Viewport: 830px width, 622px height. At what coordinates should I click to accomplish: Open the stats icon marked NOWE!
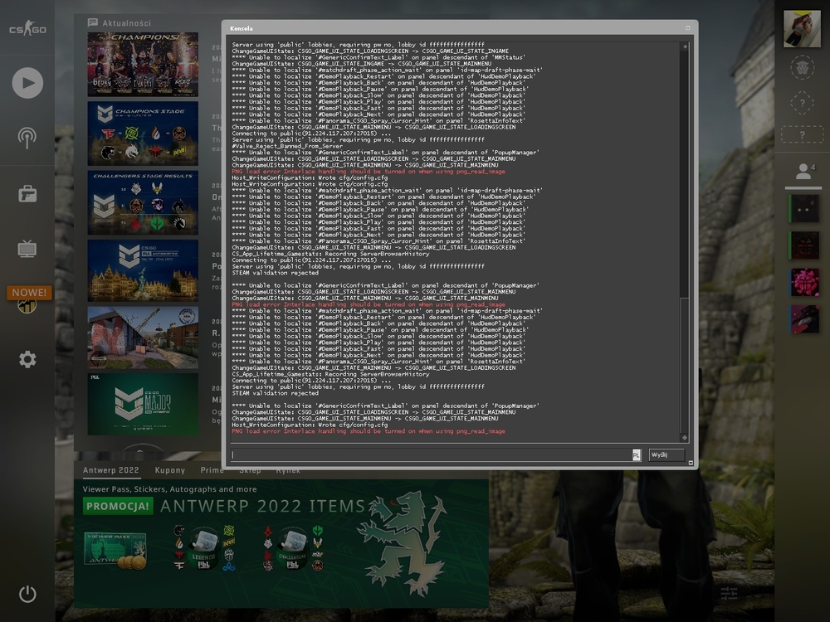click(27, 304)
